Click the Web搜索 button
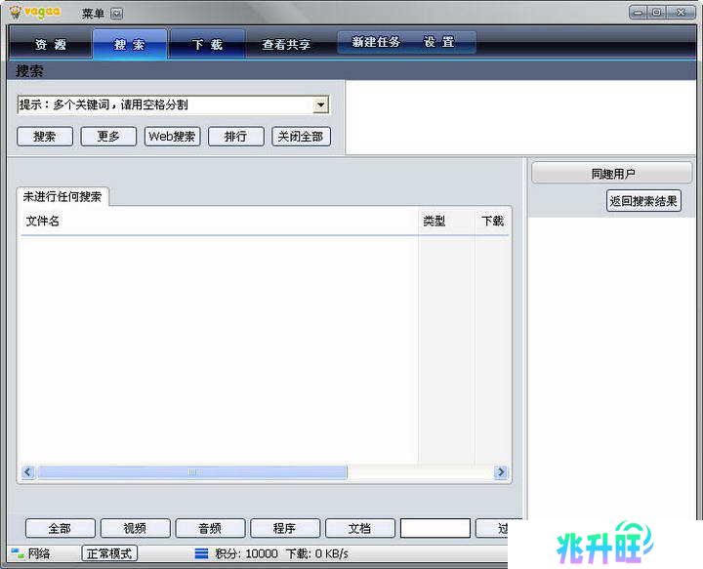The image size is (703, 569). click(x=172, y=137)
